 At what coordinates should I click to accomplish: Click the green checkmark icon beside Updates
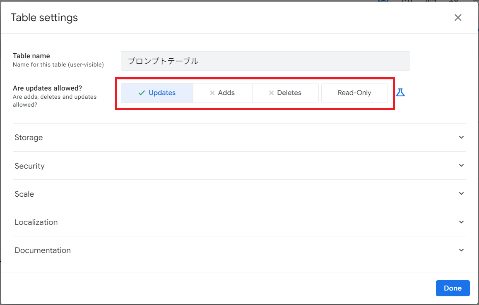coord(142,93)
